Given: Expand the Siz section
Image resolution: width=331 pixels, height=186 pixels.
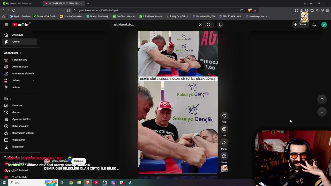Looking at the screenshot, I should [x=8, y=99].
